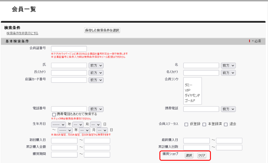Enable 携帯電話もあわせて検索する checkbox
This screenshot has height=163, width=268.
click(54, 114)
